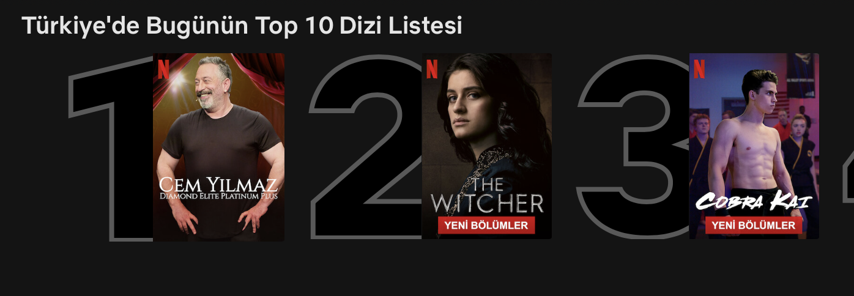Image resolution: width=854 pixels, height=296 pixels.
Task: Click the Cem Yılmaz title text
Action: (x=218, y=184)
